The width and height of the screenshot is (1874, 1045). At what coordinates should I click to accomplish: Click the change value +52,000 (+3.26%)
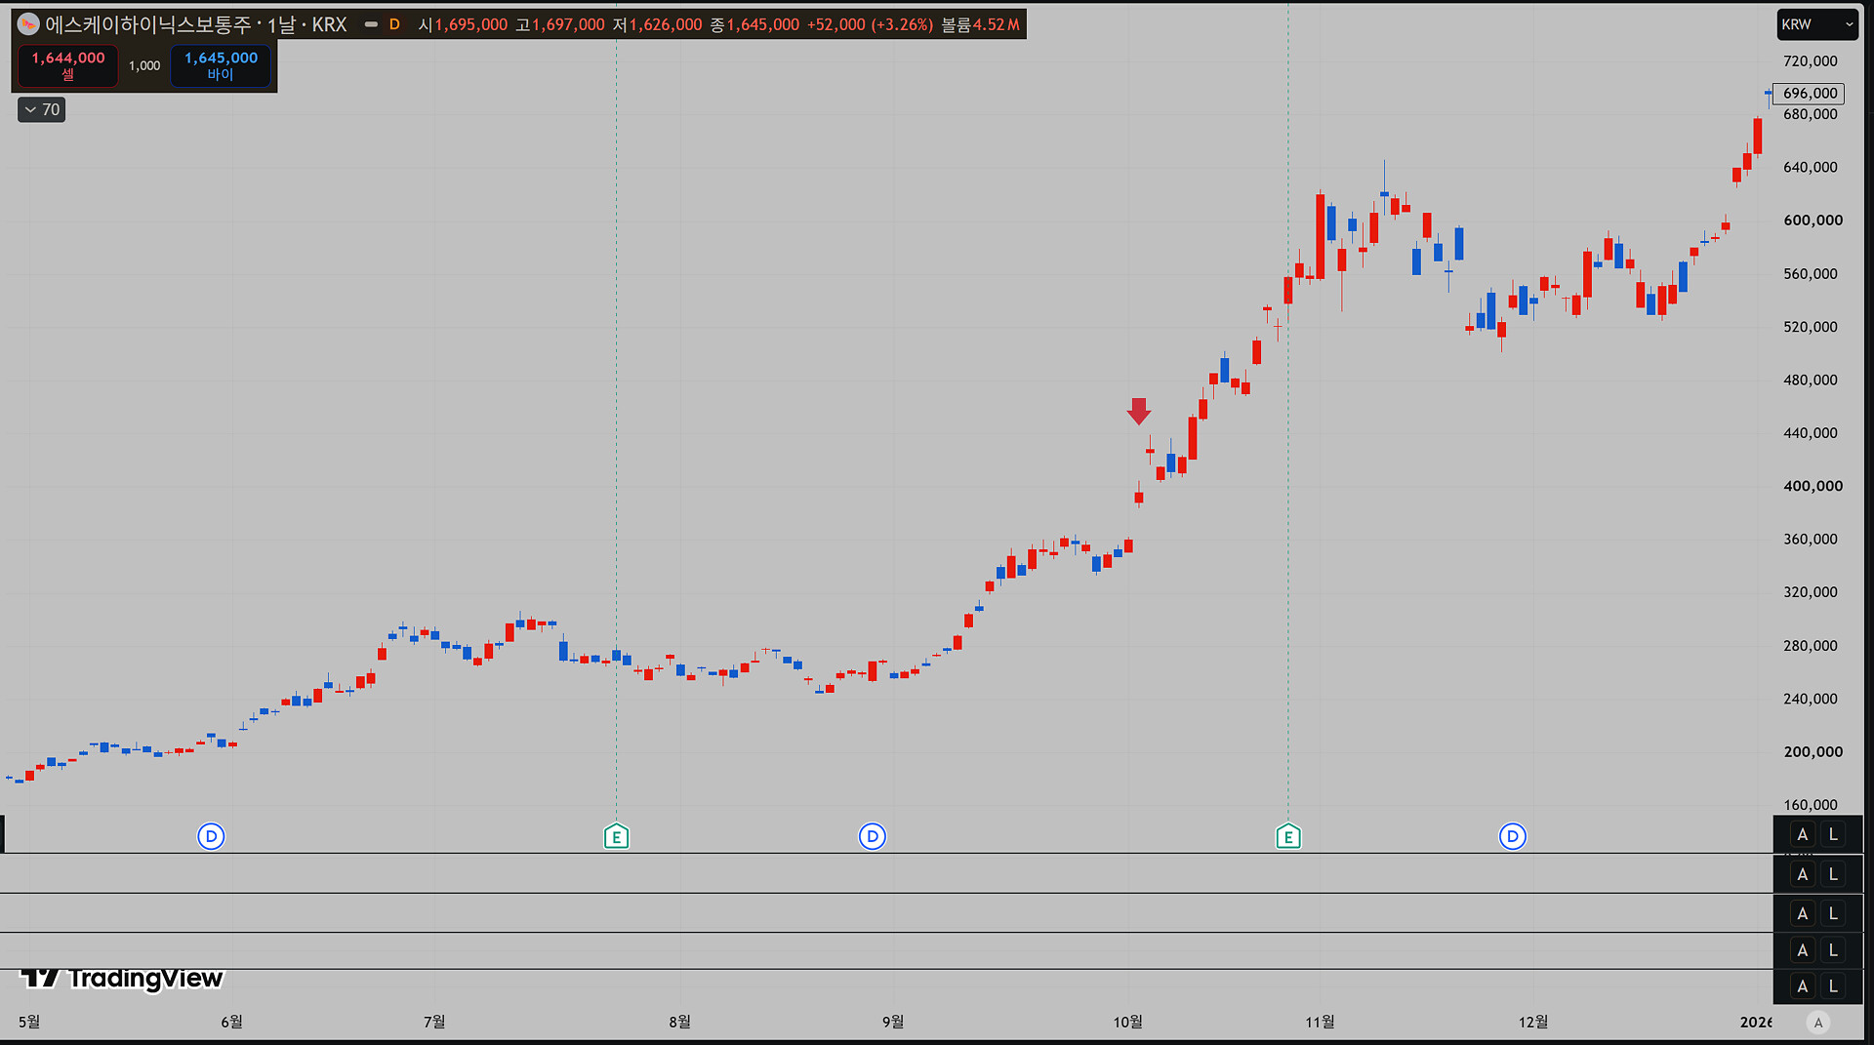pos(870,24)
